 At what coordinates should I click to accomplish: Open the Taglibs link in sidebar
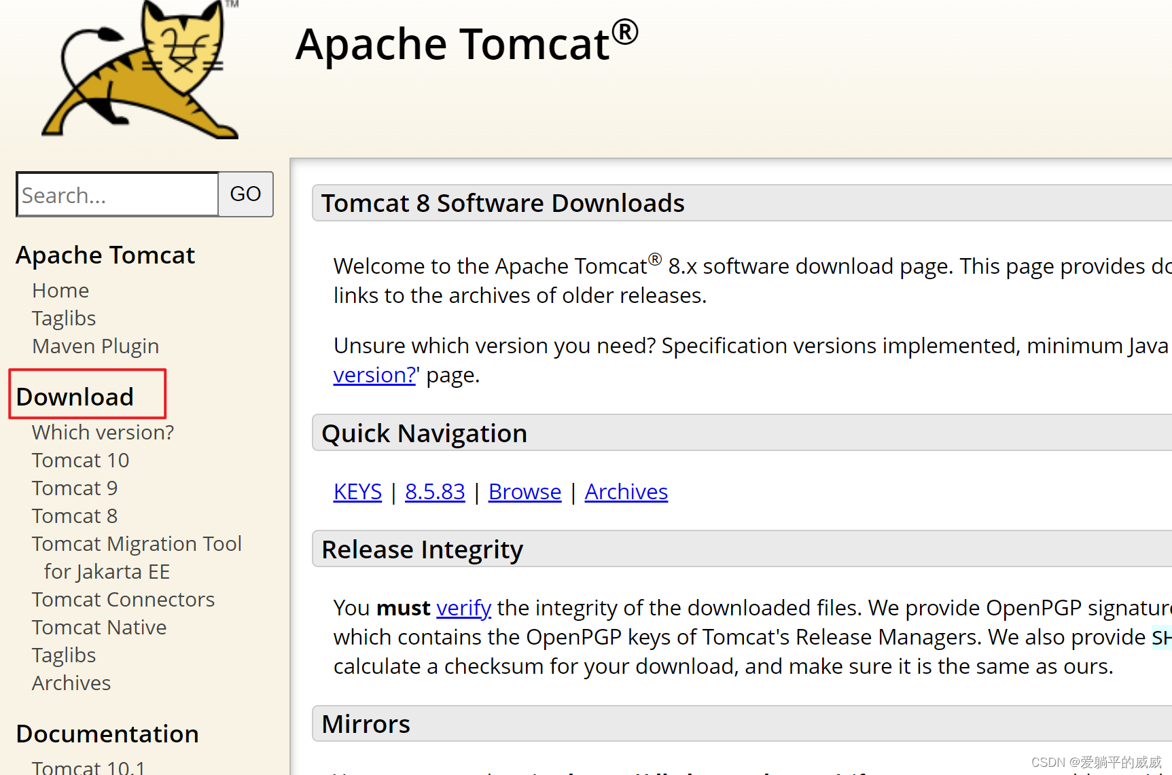(x=63, y=318)
